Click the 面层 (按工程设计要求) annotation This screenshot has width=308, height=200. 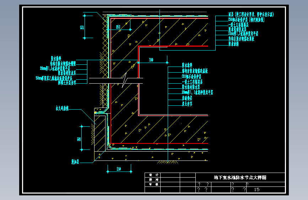(x=251, y=14)
